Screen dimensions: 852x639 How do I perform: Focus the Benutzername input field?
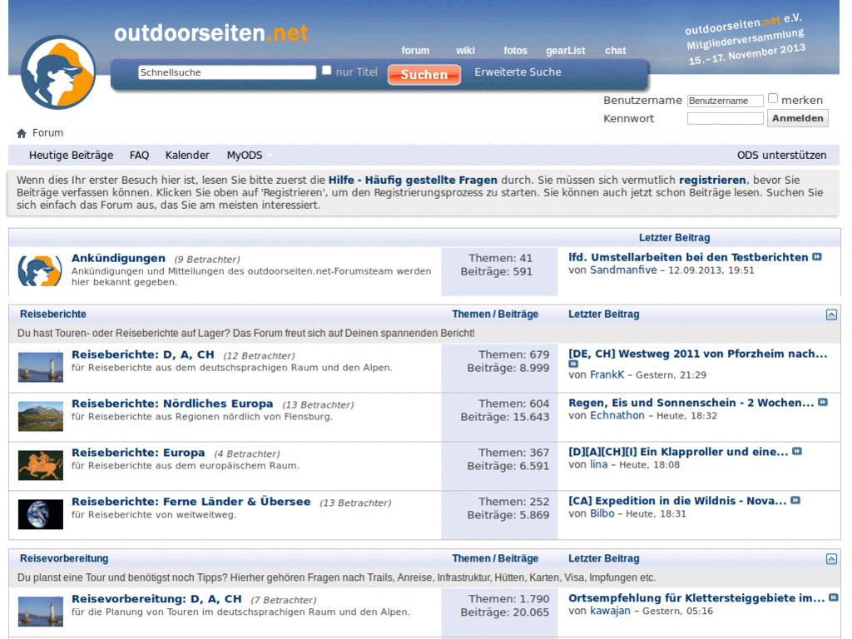(725, 101)
